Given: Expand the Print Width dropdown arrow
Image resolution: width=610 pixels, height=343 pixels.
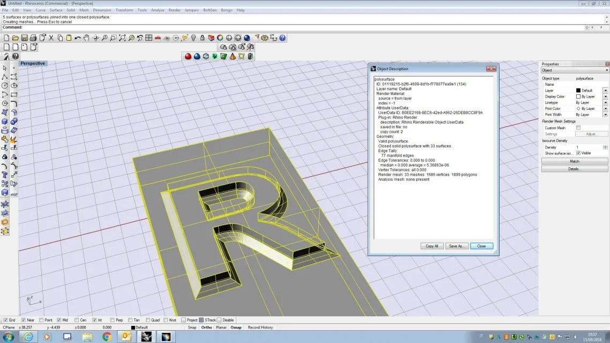Looking at the screenshot, I should (x=605, y=115).
